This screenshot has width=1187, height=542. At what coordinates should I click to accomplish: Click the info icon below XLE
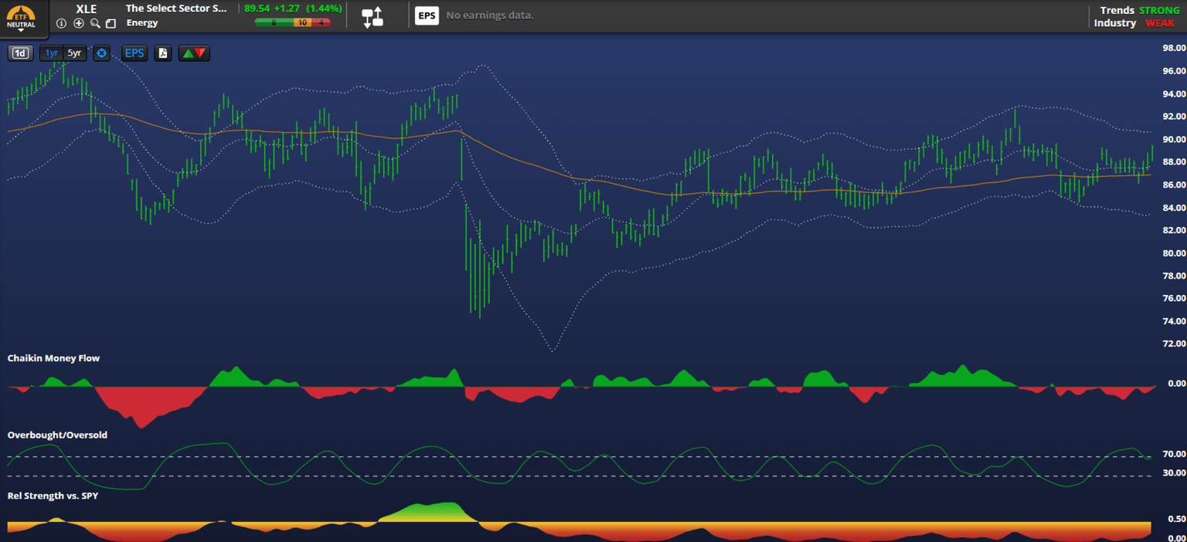coord(62,23)
